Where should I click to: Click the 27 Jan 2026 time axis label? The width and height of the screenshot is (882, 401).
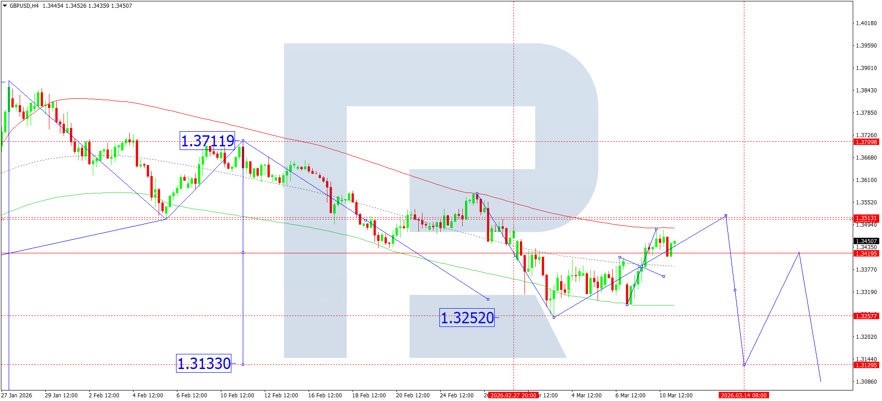17,396
